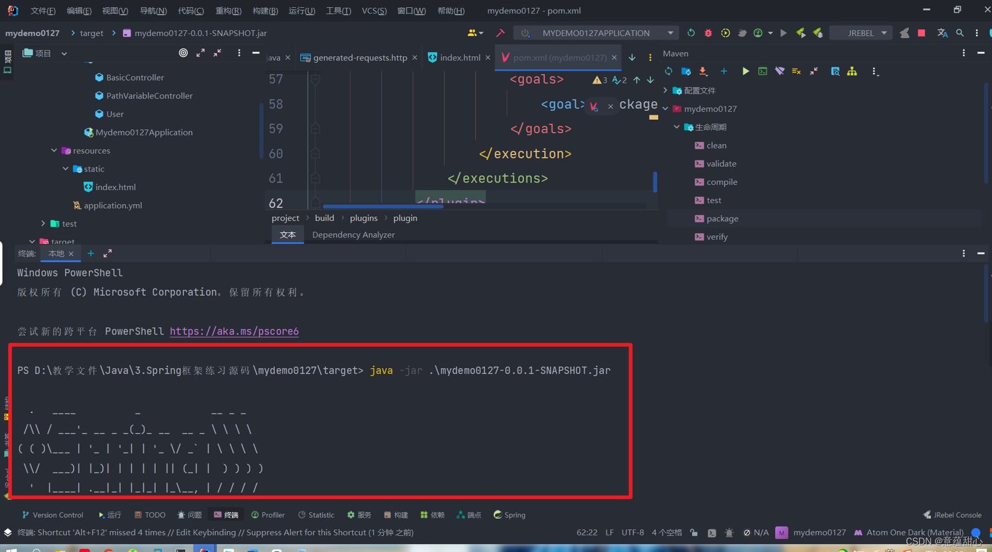Toggle the N/A inspection status widget
The width and height of the screenshot is (992, 552).
pyautogui.click(x=756, y=532)
